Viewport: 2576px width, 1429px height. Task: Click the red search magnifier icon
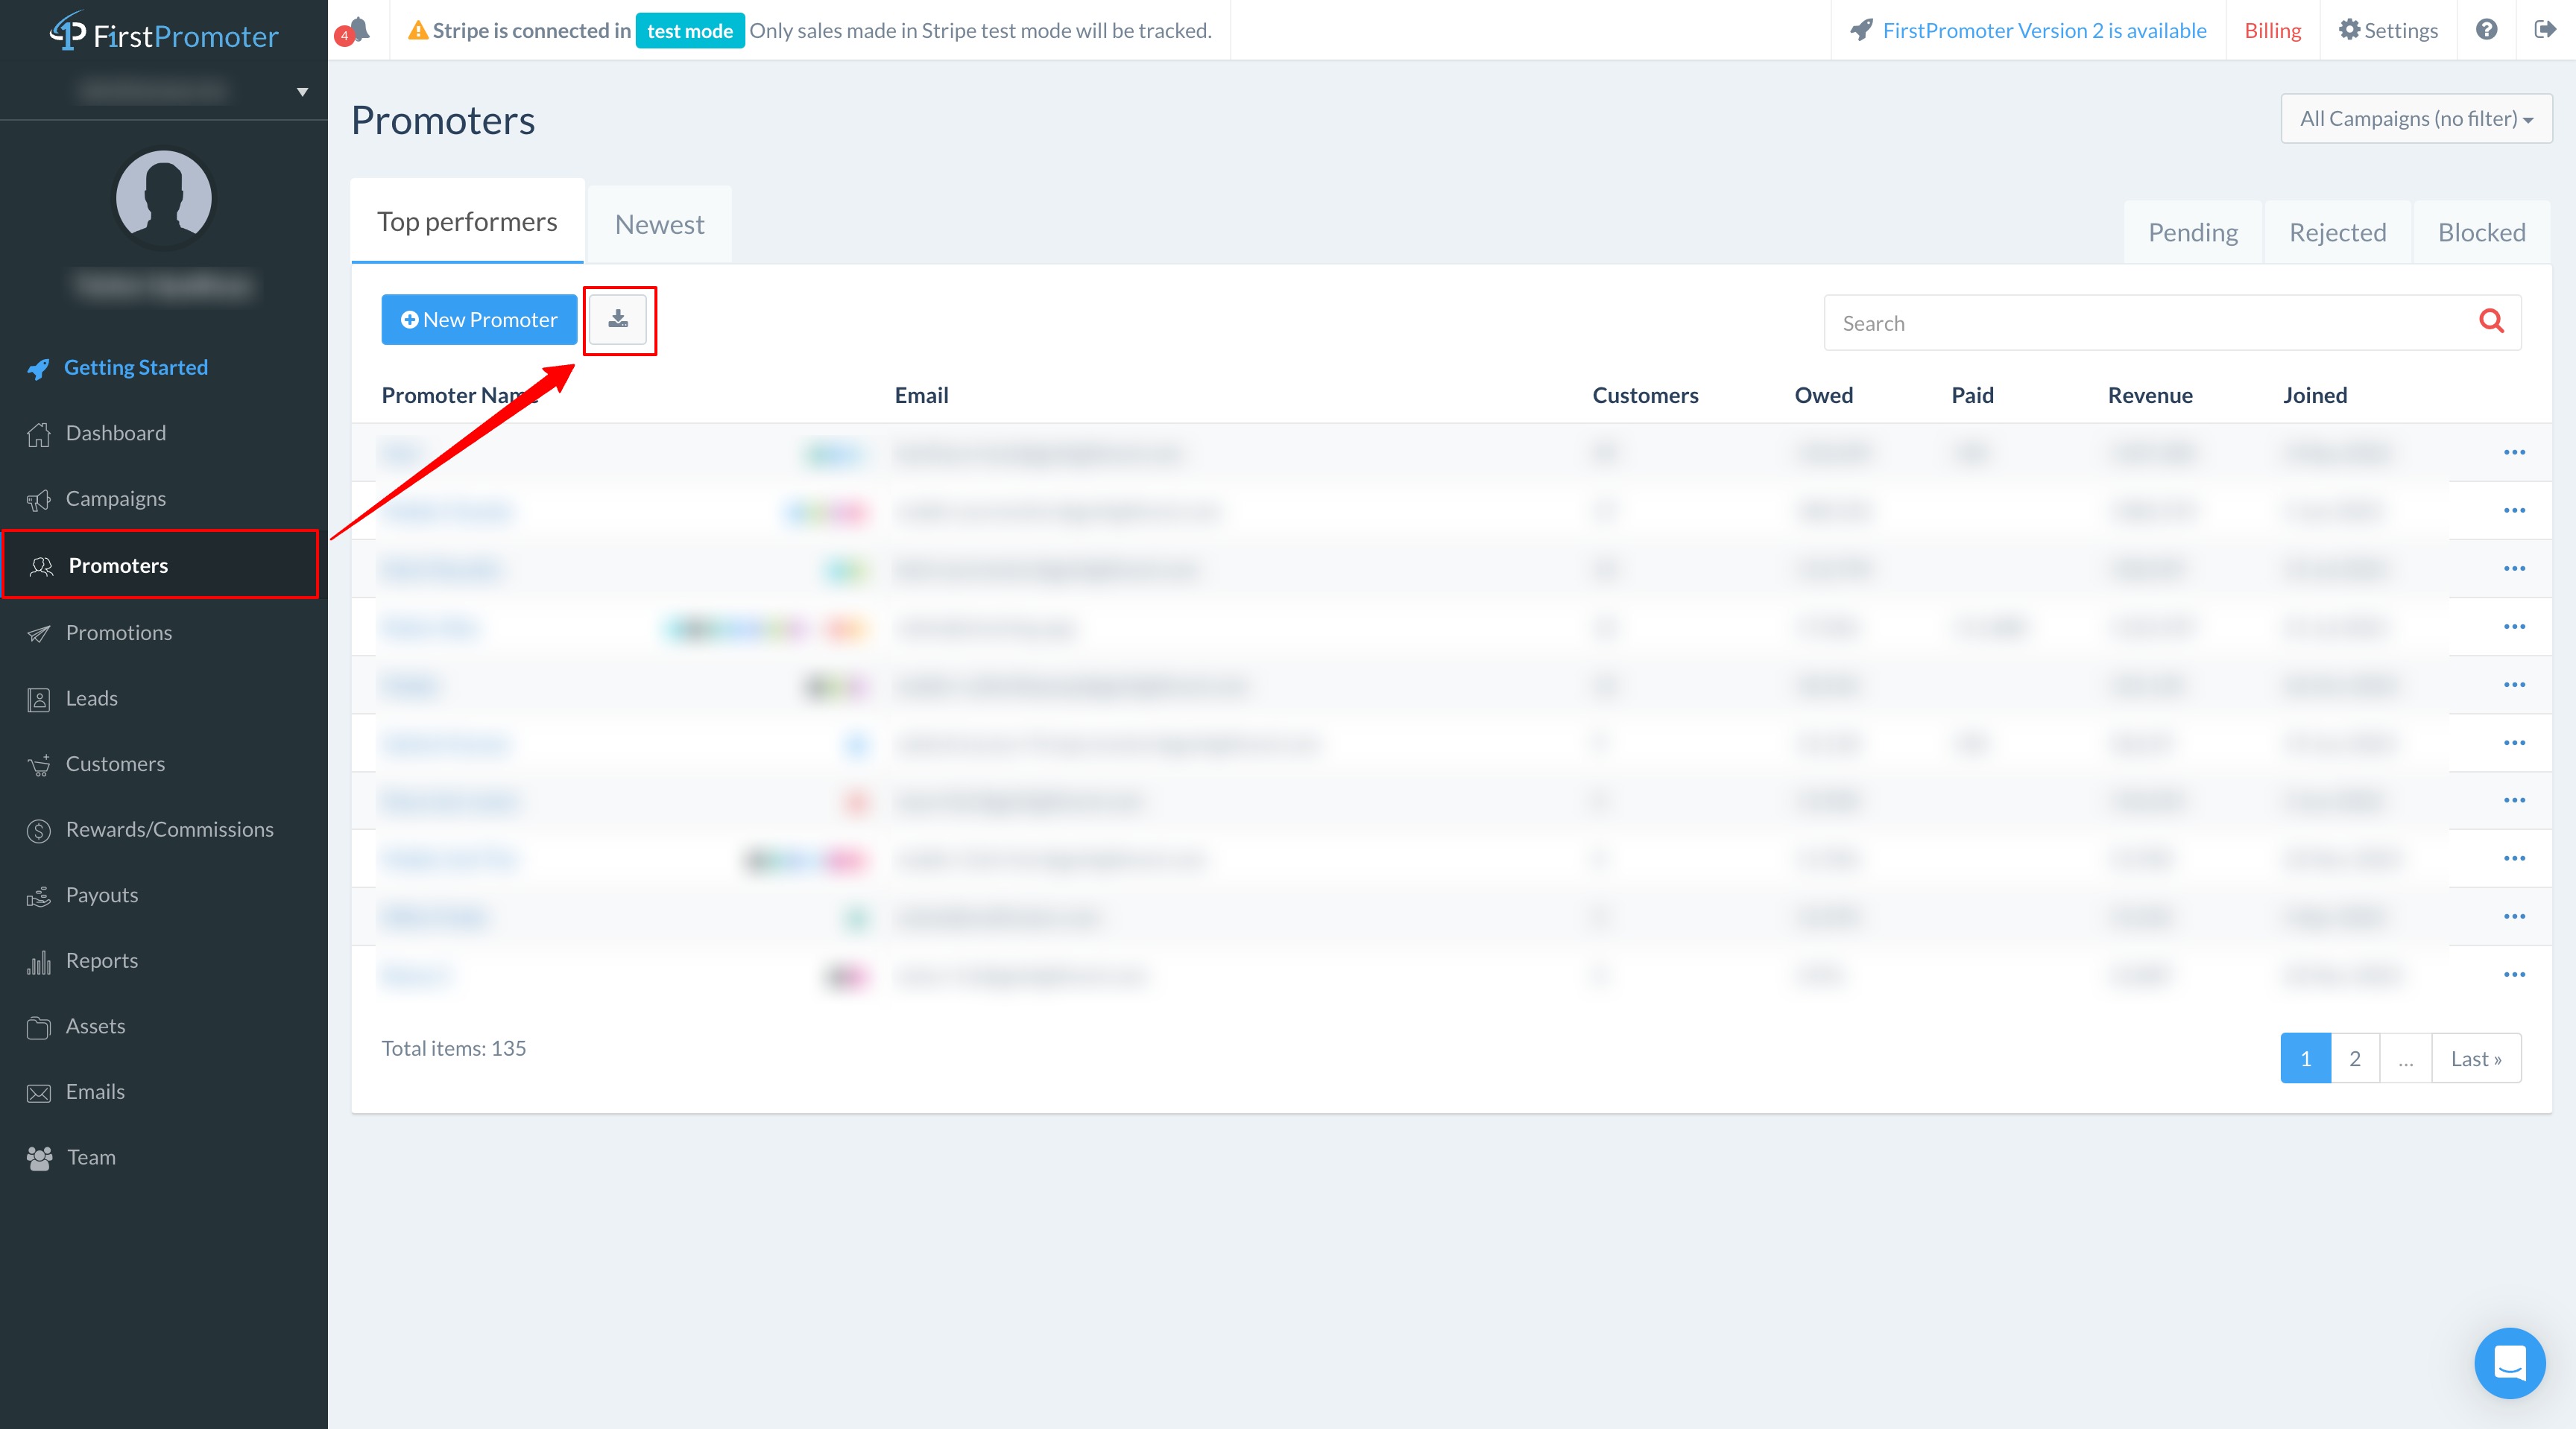(2491, 321)
